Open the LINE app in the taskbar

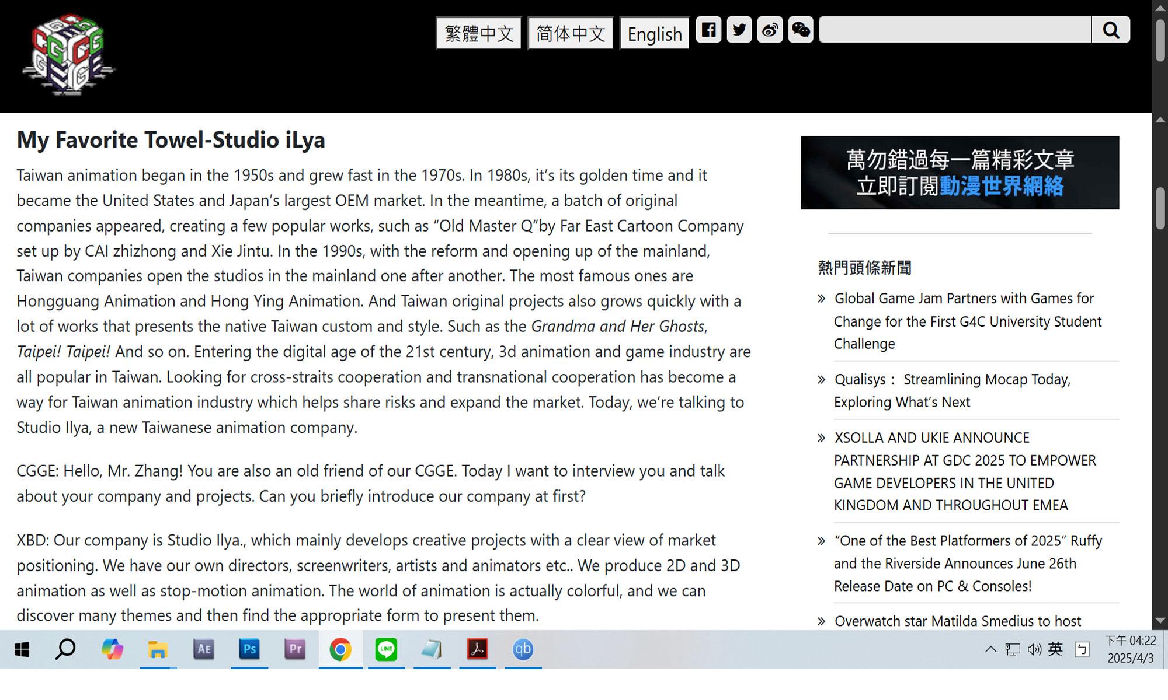tap(386, 649)
